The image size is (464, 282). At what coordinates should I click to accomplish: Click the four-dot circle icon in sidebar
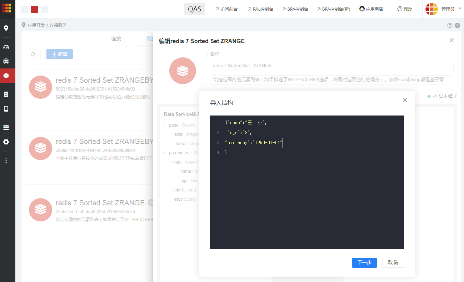click(x=6, y=61)
